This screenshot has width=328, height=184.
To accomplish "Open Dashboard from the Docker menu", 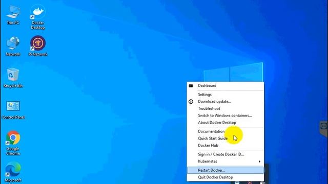I will 225,85.
